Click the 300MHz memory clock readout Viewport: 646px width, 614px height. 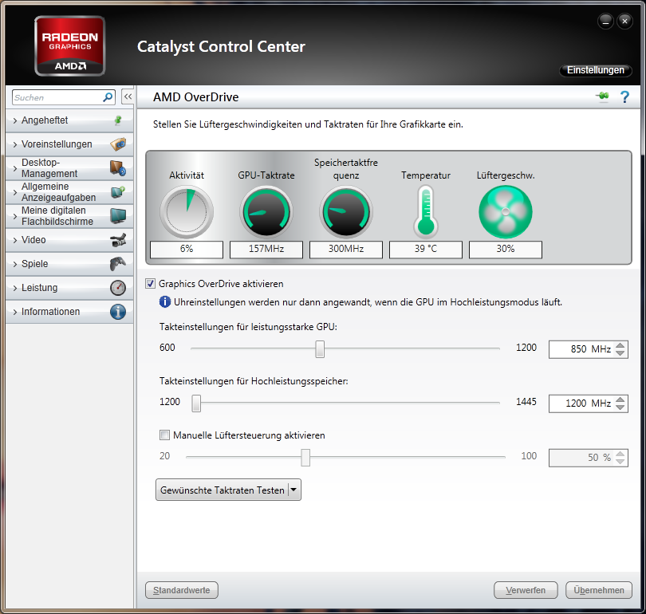click(x=346, y=249)
